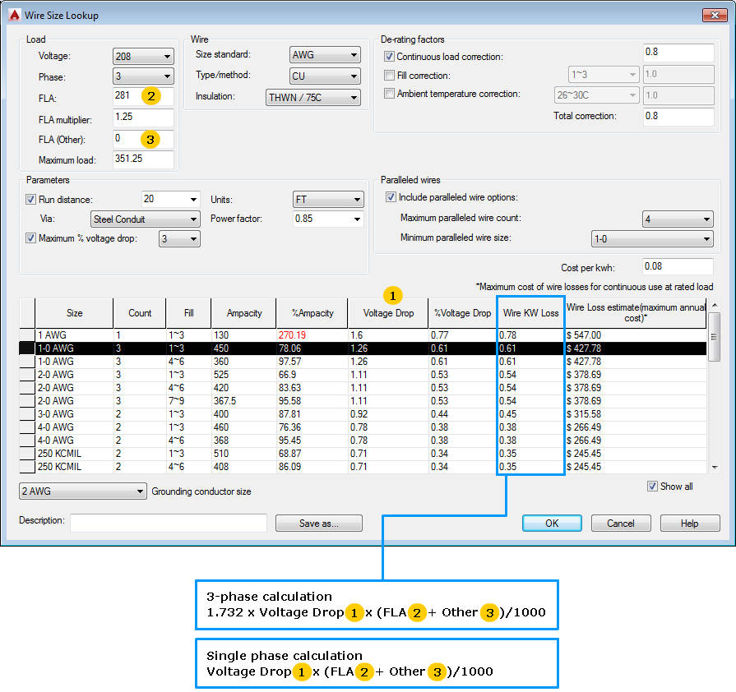Click scroll up arrow of results table
The height and width of the screenshot is (692, 736).
[x=715, y=306]
